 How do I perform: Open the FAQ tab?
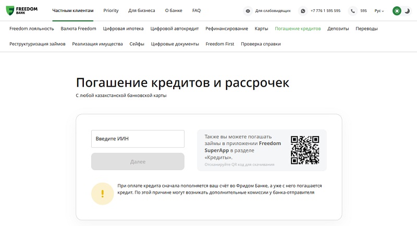(197, 10)
